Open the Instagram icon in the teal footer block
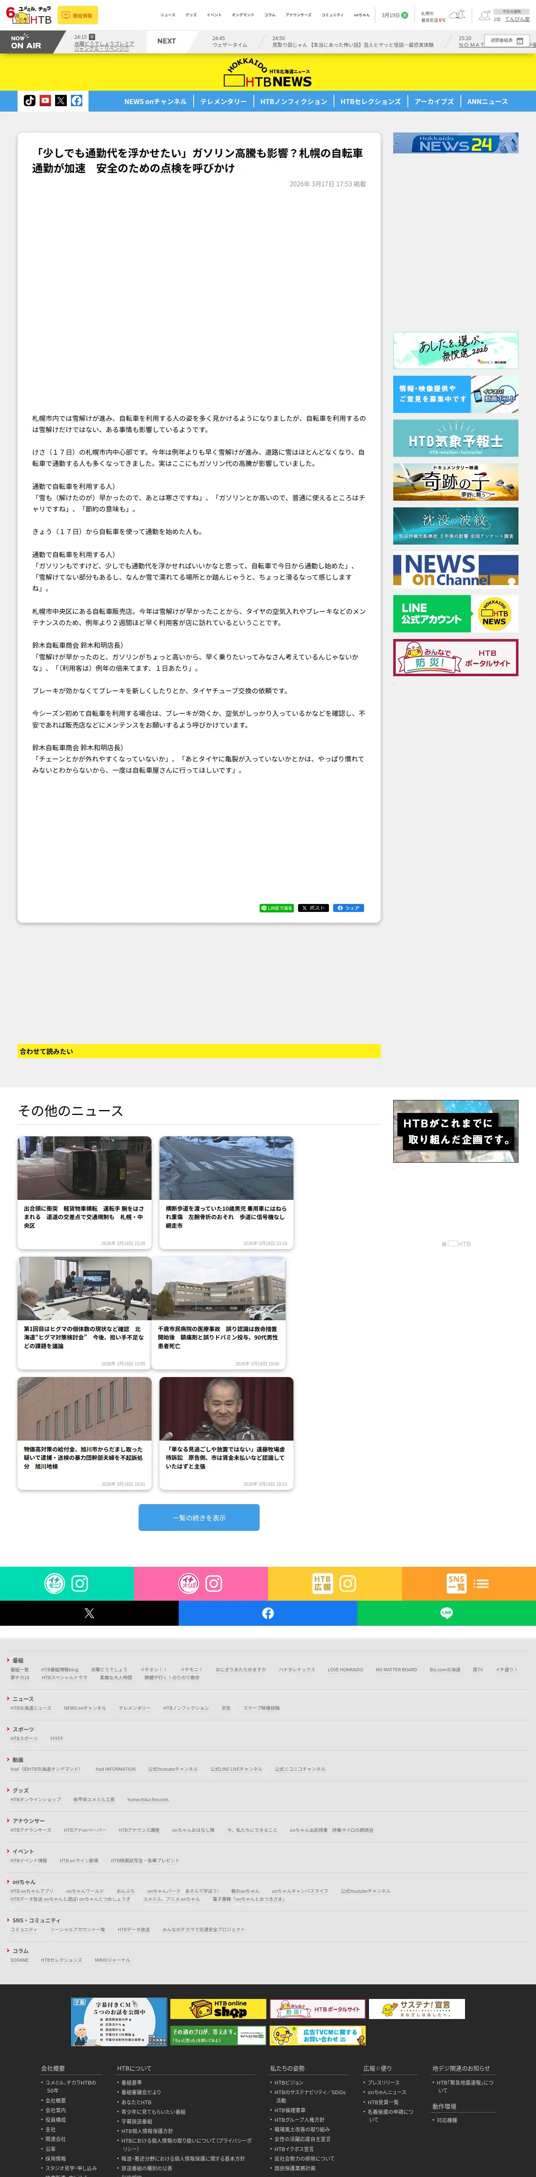Image resolution: width=536 pixels, height=2177 pixels. coord(79,1583)
